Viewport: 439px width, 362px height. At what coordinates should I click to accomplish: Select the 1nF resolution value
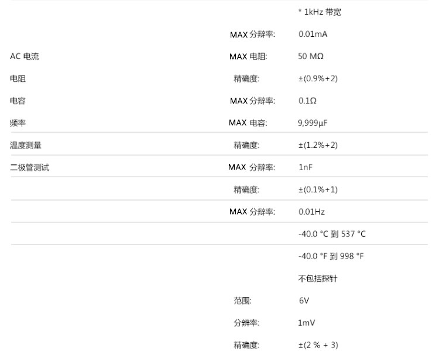pyautogui.click(x=306, y=168)
